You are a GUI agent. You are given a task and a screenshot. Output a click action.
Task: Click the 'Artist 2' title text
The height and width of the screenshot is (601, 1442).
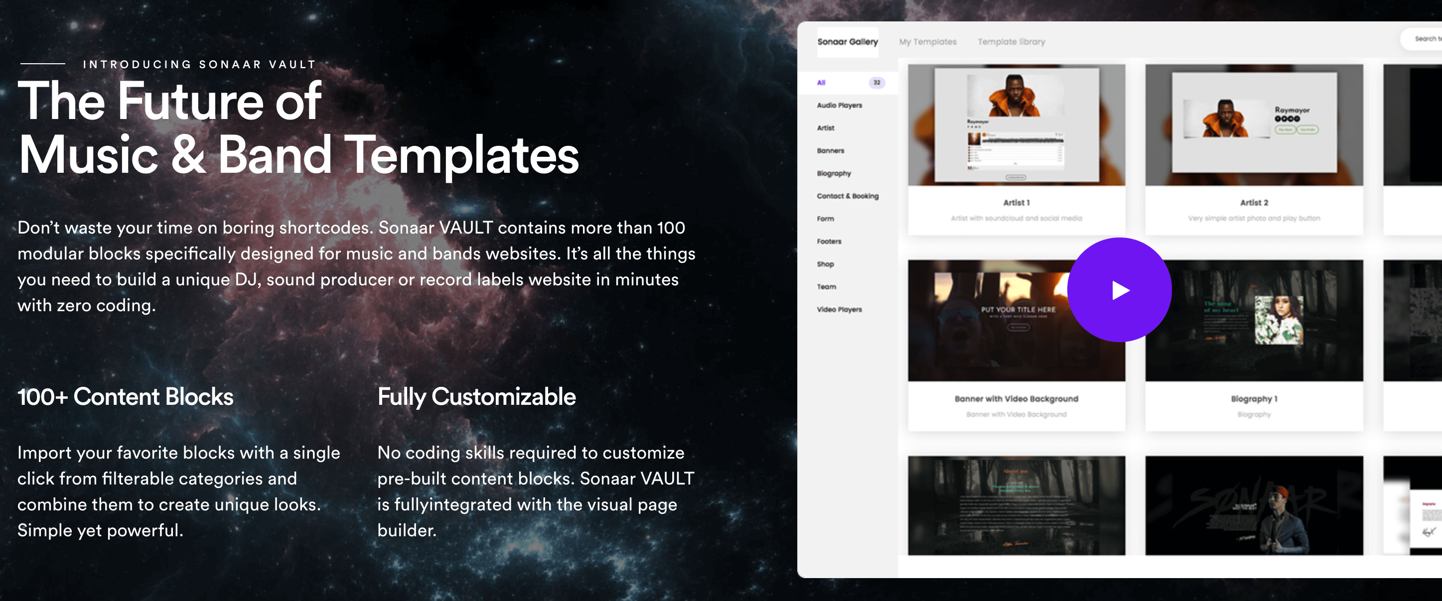click(x=1254, y=203)
